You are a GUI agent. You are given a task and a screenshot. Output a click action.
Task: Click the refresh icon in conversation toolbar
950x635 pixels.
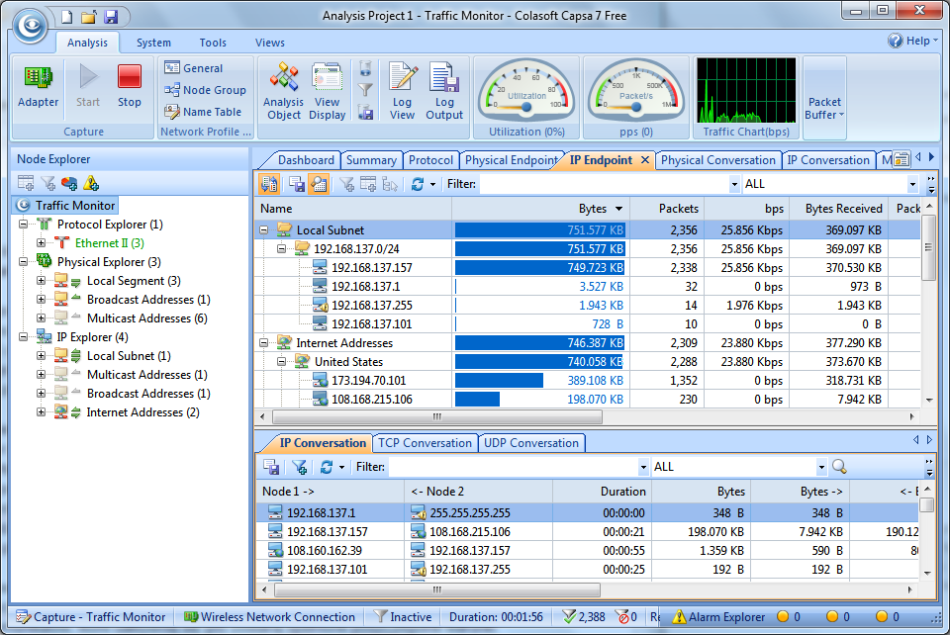point(327,467)
